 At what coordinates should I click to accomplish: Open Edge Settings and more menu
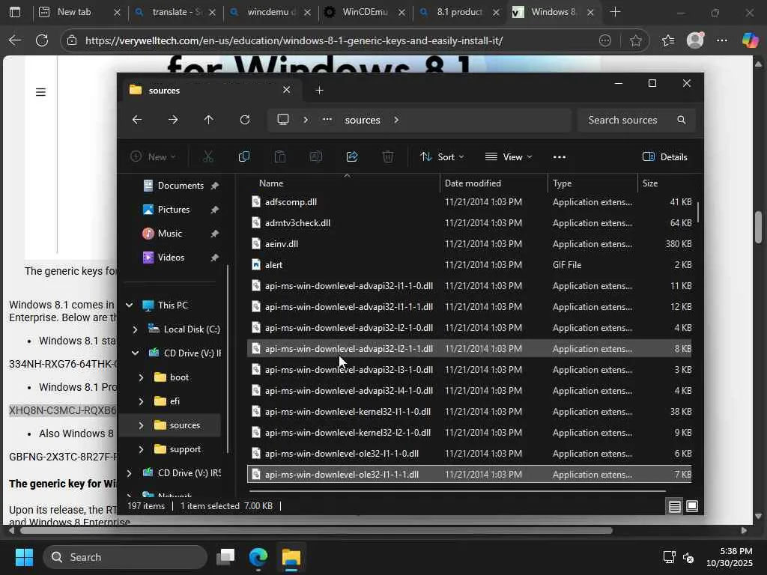[x=722, y=40]
